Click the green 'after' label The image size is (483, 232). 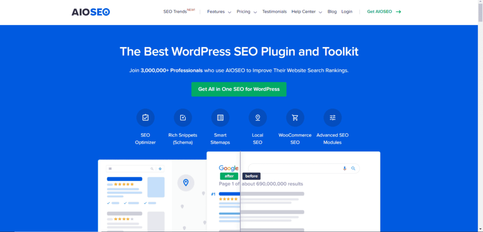(229, 176)
